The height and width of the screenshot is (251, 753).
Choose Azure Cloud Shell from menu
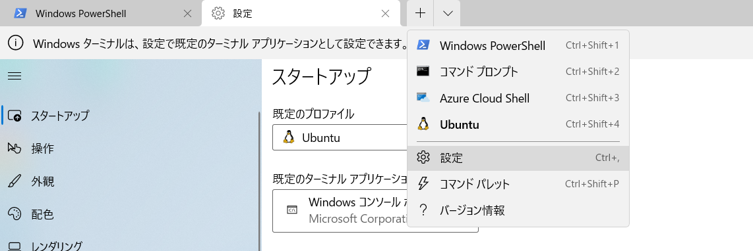[x=518, y=98]
